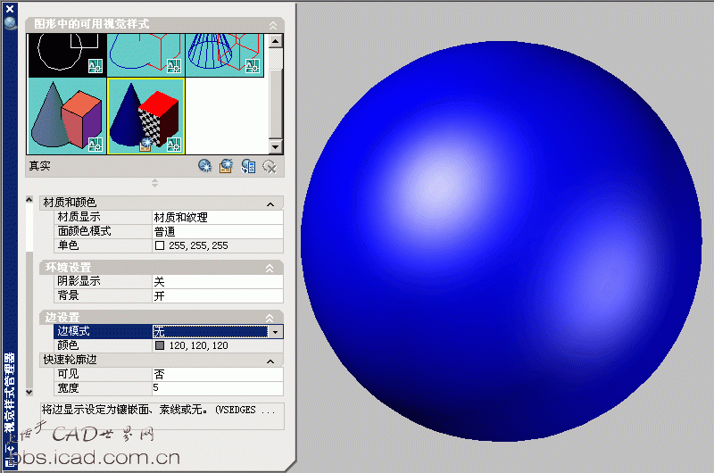Export selected visual style to tool palette
Screen dimensions: 714x473
pos(249,166)
